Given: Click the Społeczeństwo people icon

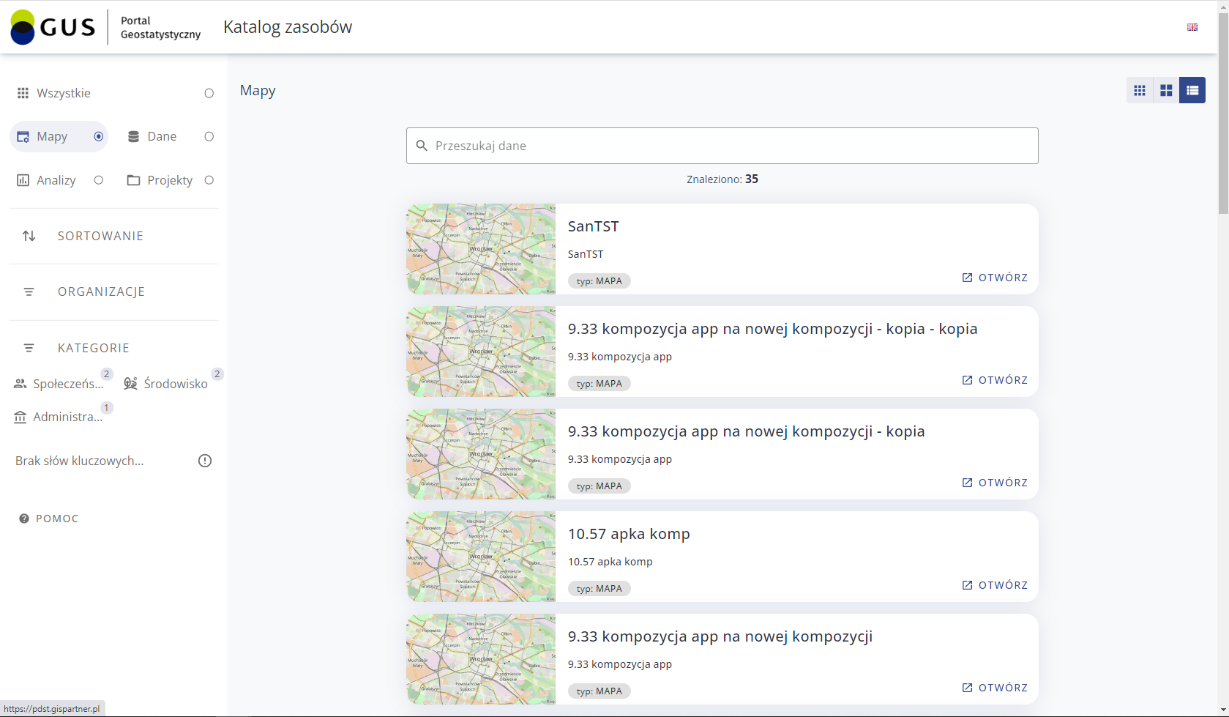Looking at the screenshot, I should (x=20, y=384).
